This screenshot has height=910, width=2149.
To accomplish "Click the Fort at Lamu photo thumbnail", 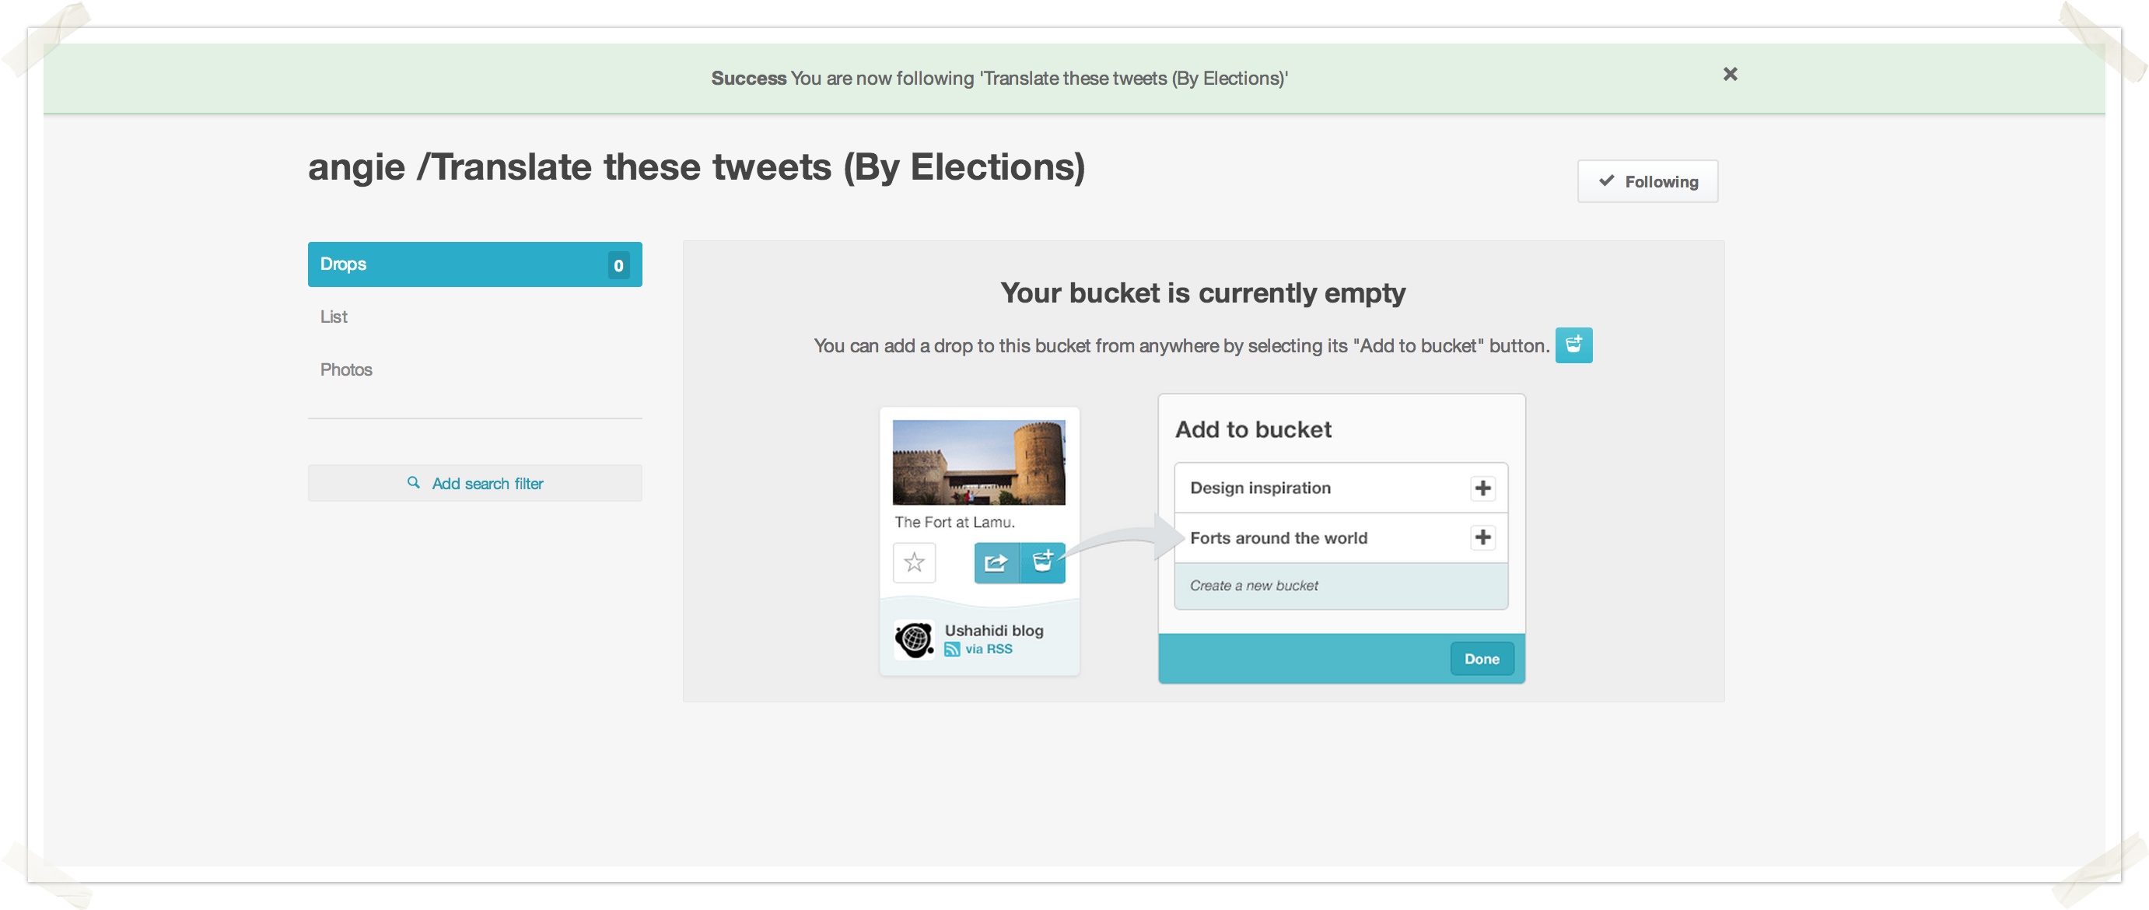I will 978,462.
